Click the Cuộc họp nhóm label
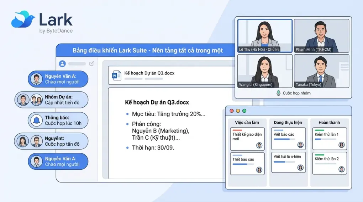 point(296,93)
